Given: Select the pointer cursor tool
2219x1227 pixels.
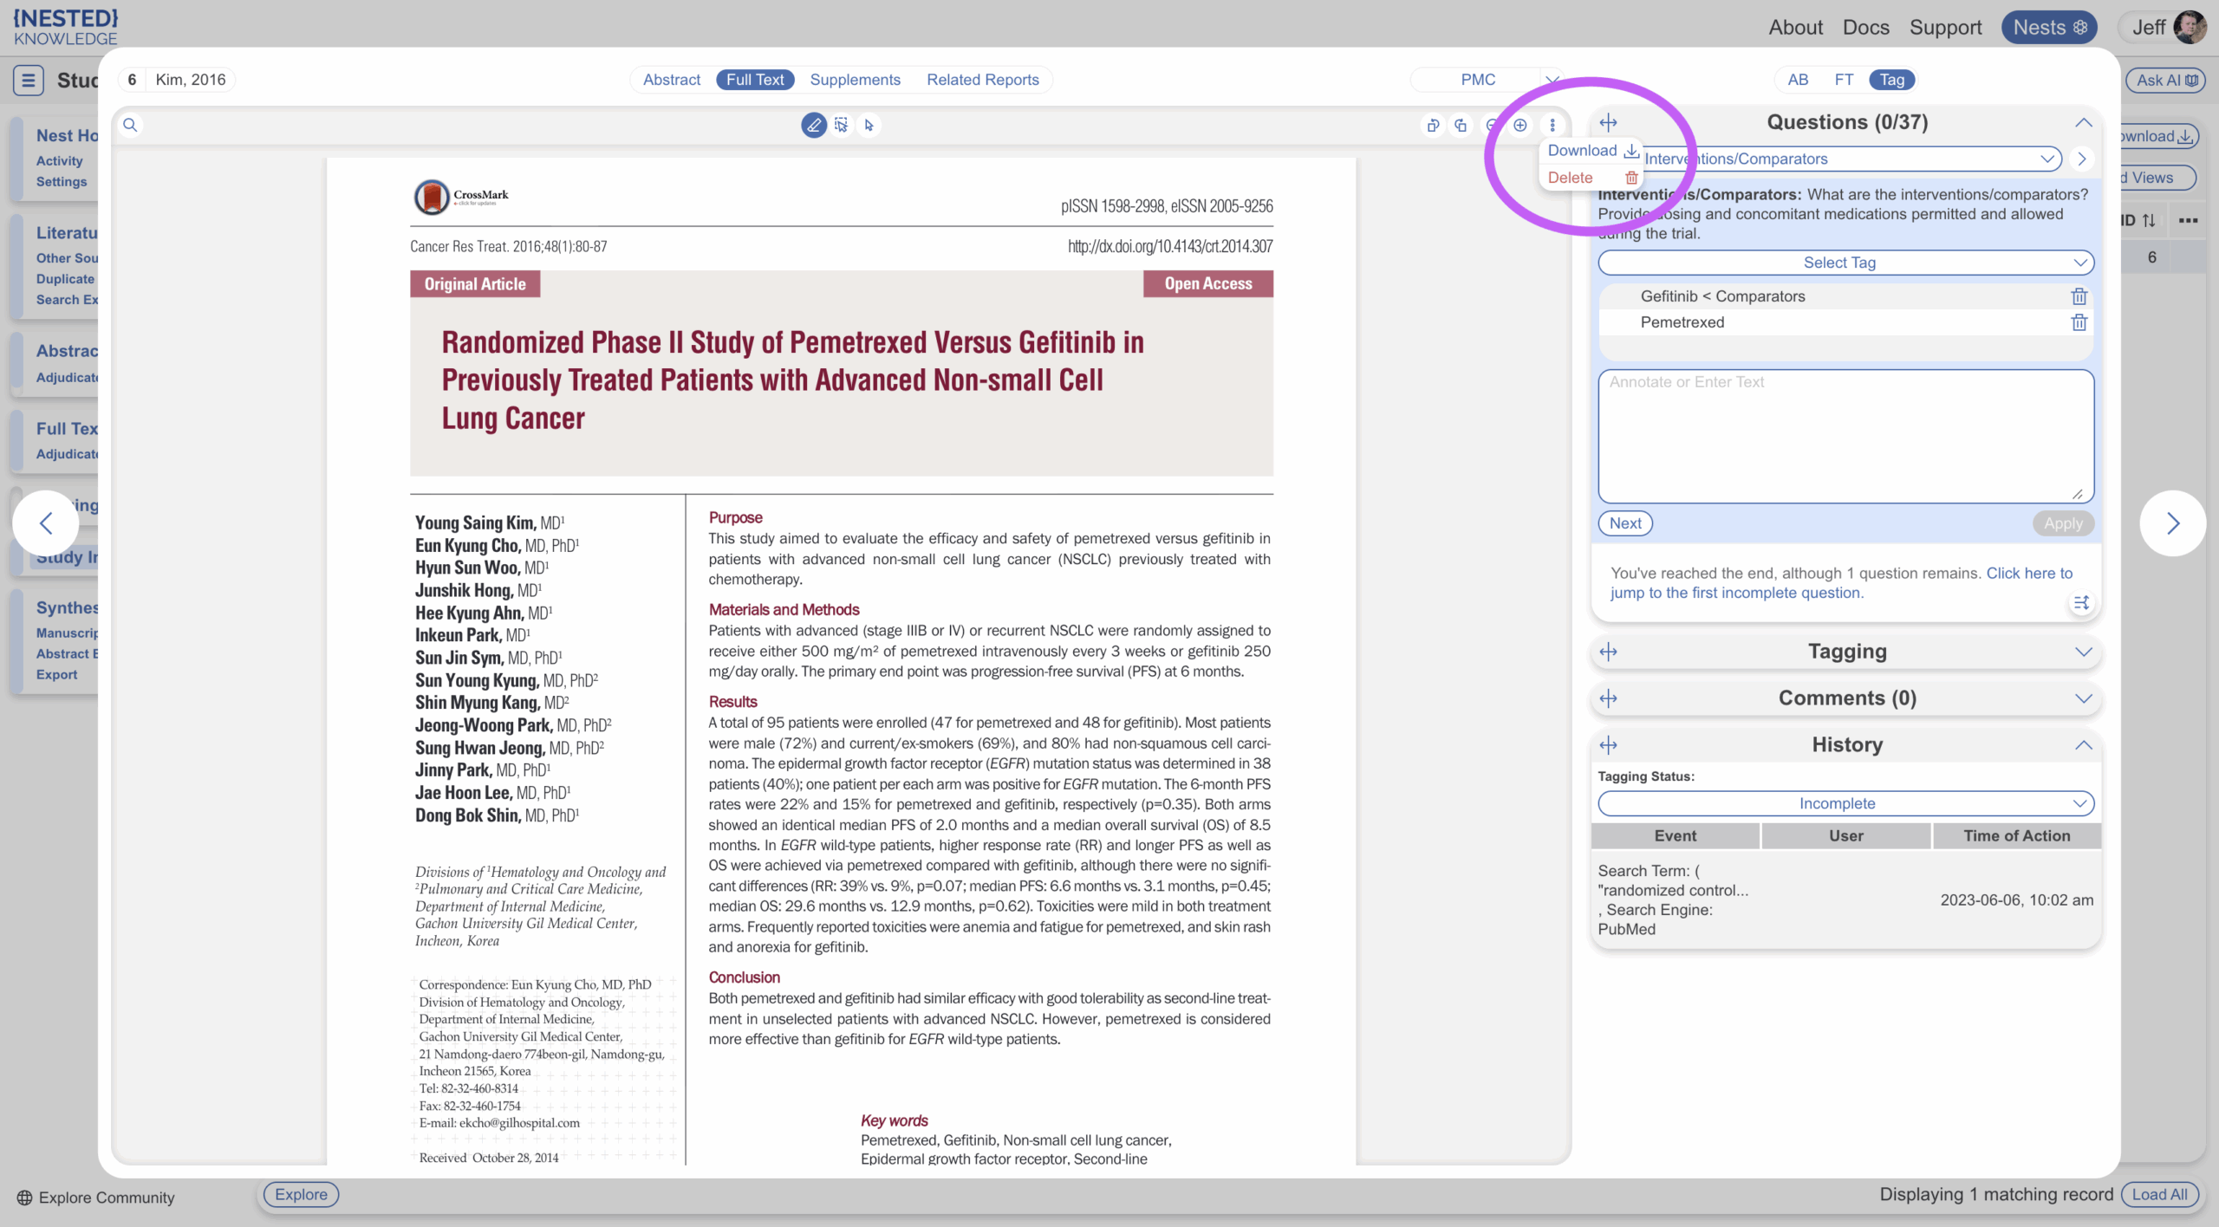Looking at the screenshot, I should coord(869,125).
